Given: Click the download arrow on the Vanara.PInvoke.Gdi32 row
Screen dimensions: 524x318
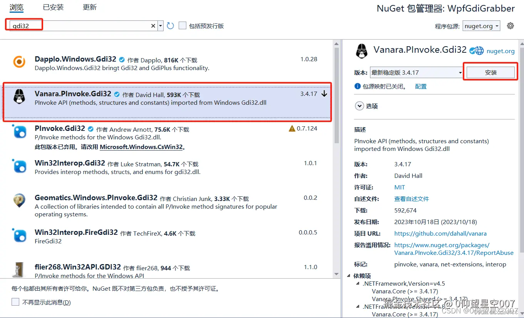Looking at the screenshot, I should pos(324,94).
